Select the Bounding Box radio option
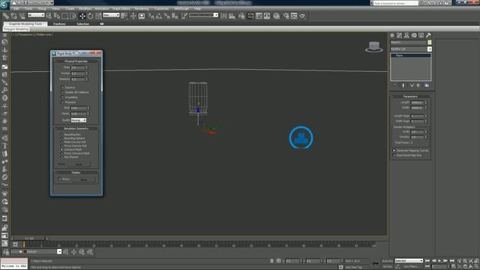 pos(61,135)
